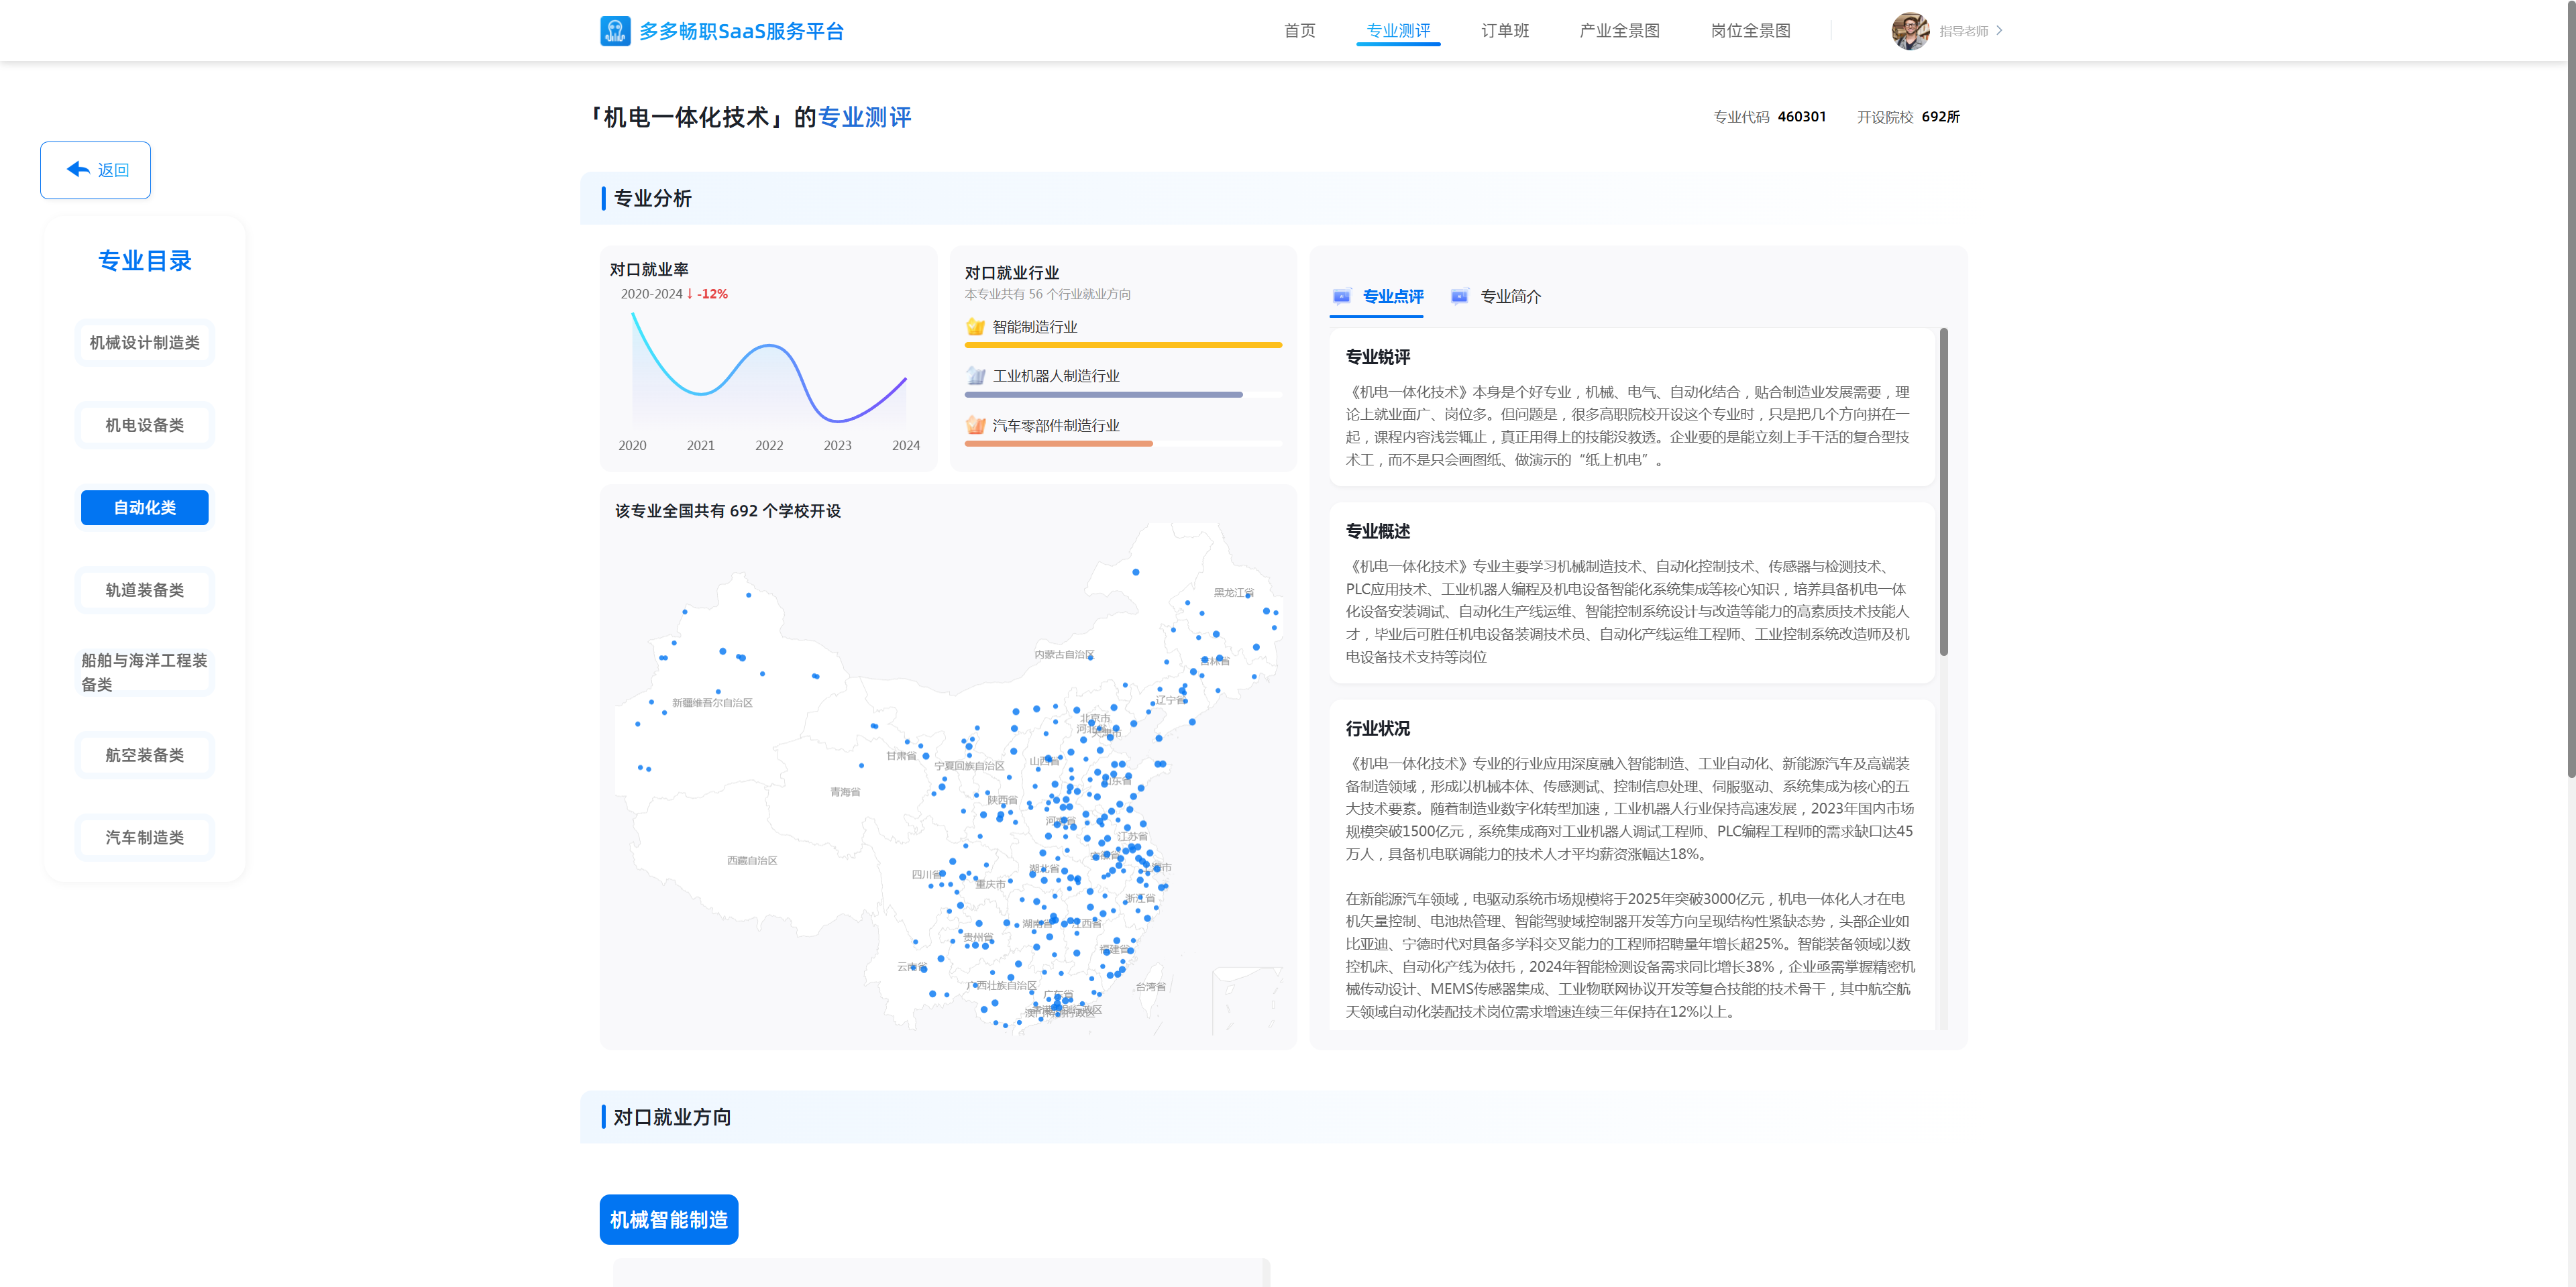Select the 专业点评 tab

pos(1394,296)
